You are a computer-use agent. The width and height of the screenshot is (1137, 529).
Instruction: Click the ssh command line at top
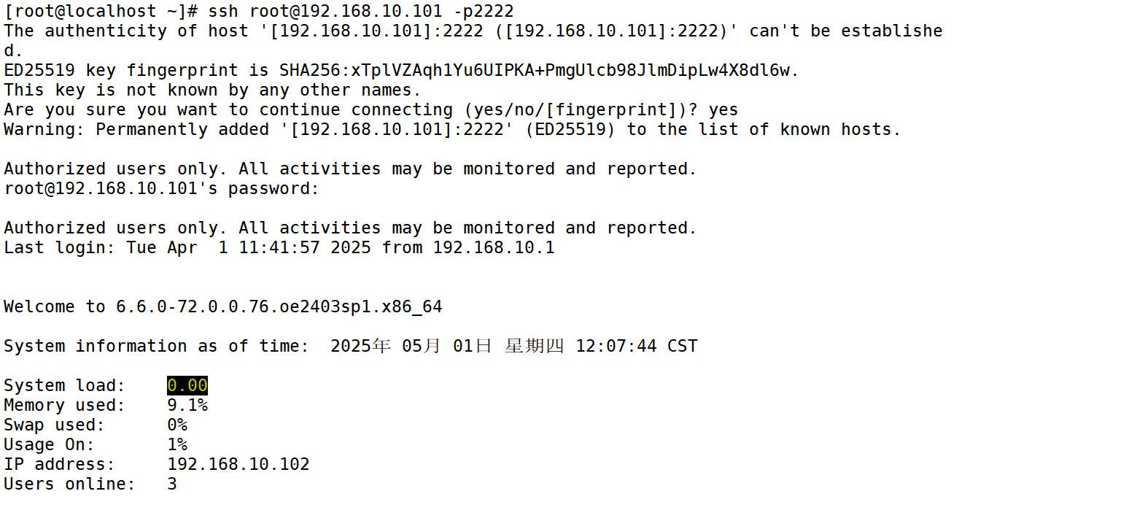tap(259, 12)
